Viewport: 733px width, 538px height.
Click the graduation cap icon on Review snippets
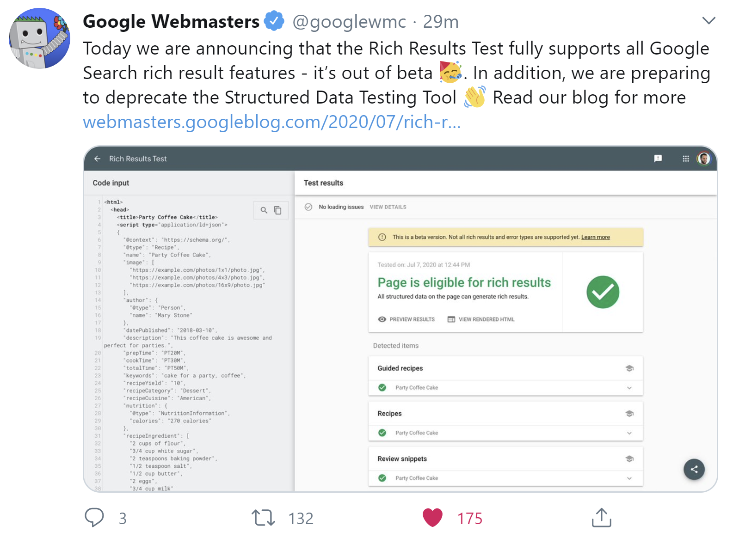[629, 459]
